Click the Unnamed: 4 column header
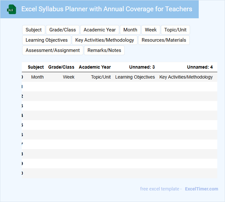 pos(200,67)
